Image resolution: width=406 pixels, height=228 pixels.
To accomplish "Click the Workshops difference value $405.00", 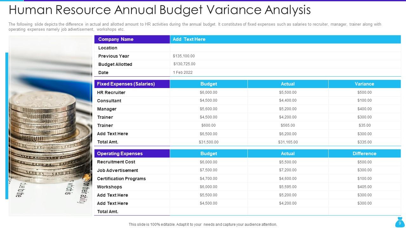I will pyautogui.click(x=364, y=187).
